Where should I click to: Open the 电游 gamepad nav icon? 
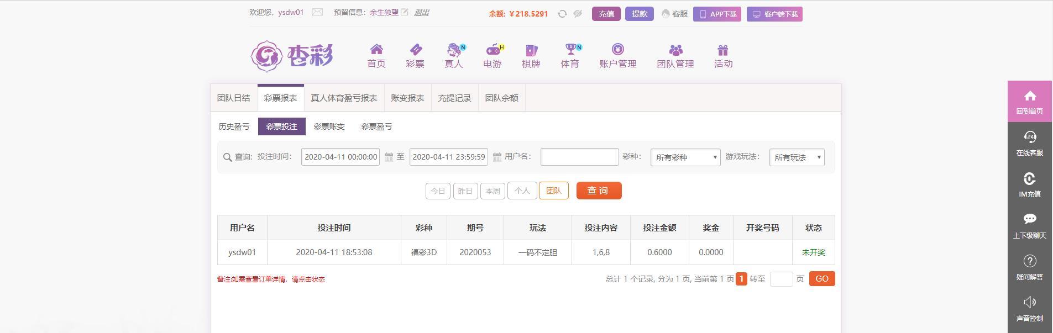[x=493, y=56]
